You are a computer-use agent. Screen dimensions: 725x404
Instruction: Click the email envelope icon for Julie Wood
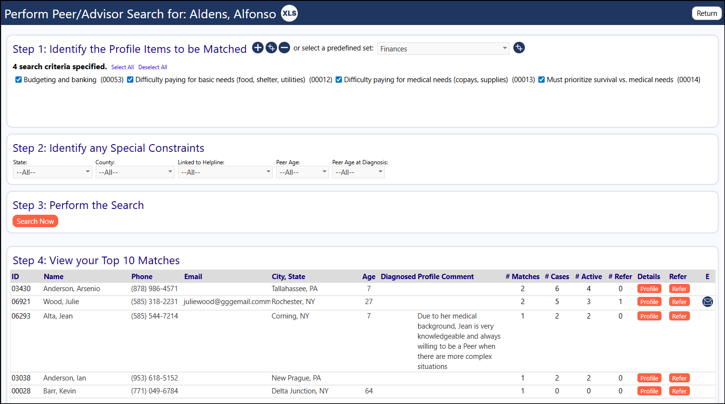pyautogui.click(x=707, y=302)
